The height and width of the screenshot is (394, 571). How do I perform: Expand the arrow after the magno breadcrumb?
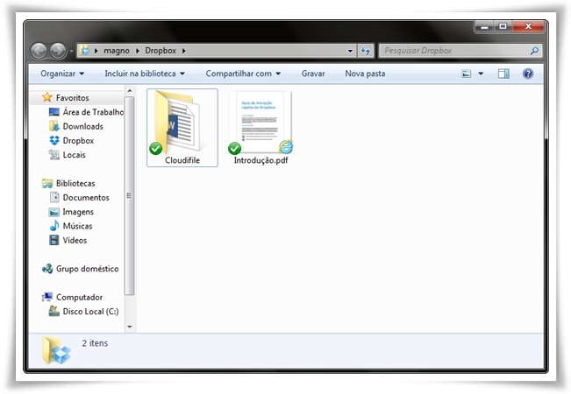138,51
